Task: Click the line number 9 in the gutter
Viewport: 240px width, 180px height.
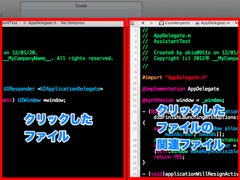Action: 136,78
